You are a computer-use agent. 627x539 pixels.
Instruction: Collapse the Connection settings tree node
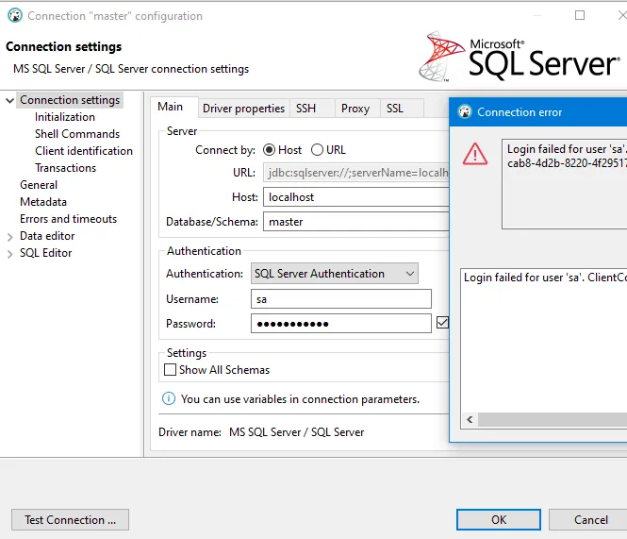[10, 100]
